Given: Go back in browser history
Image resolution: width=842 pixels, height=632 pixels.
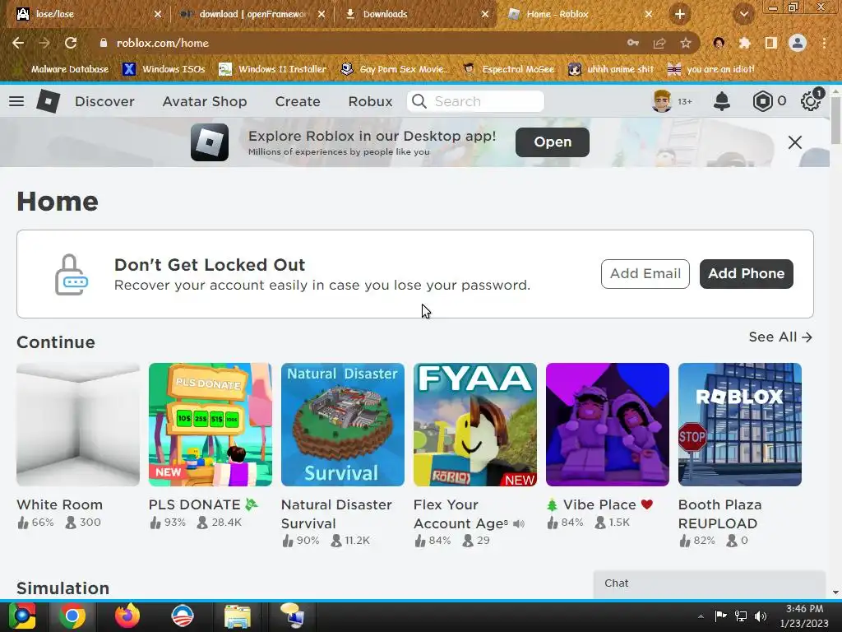Looking at the screenshot, I should tap(18, 43).
